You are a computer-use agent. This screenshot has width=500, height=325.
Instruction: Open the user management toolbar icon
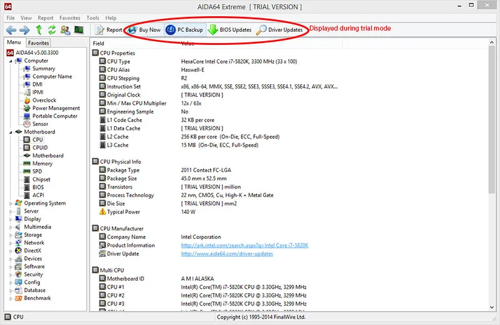click(65, 29)
